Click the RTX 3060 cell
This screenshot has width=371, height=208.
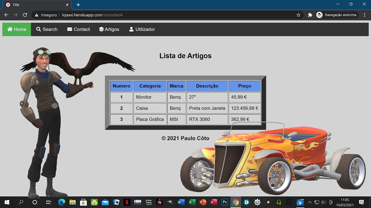click(207, 119)
